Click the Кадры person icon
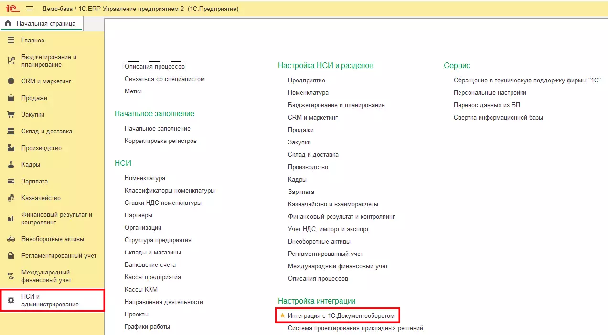 11,165
